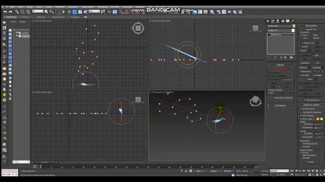The height and width of the screenshot is (182, 325).
Task: Click the highlighted Select and Rotate tool
Action: click(75, 12)
